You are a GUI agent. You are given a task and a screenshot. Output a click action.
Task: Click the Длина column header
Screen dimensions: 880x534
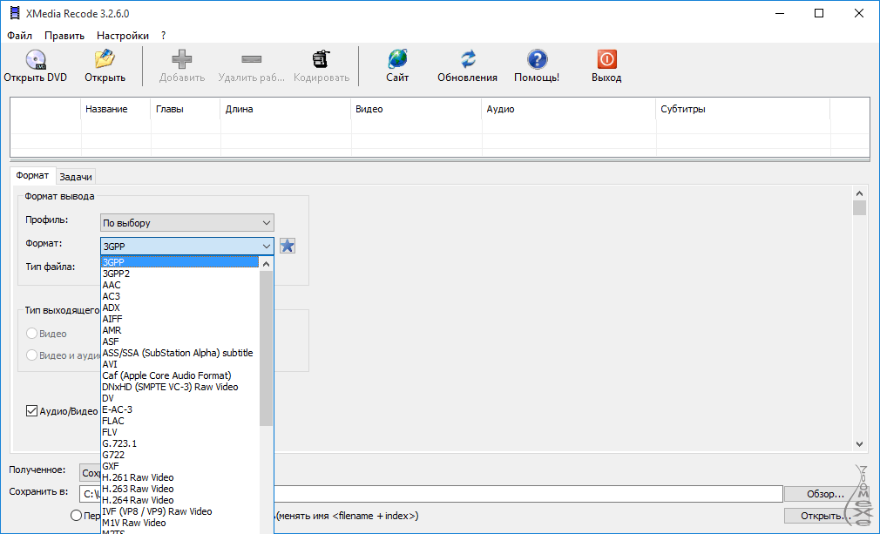click(x=286, y=110)
